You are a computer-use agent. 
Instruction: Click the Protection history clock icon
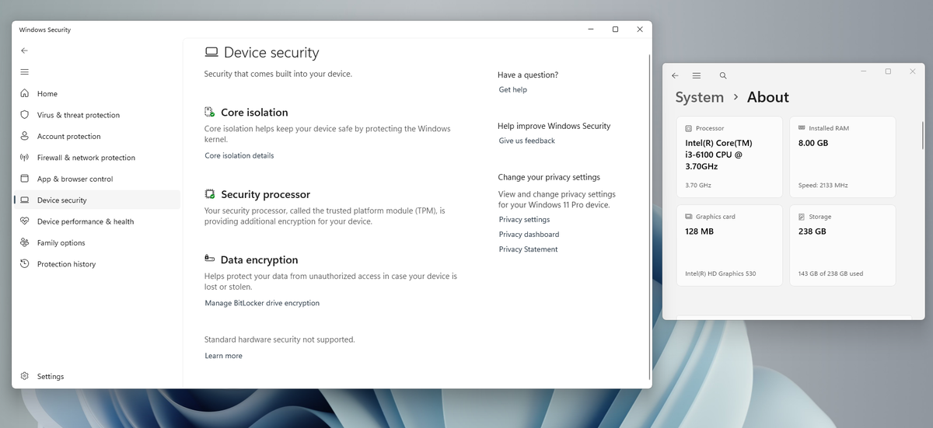pos(24,264)
